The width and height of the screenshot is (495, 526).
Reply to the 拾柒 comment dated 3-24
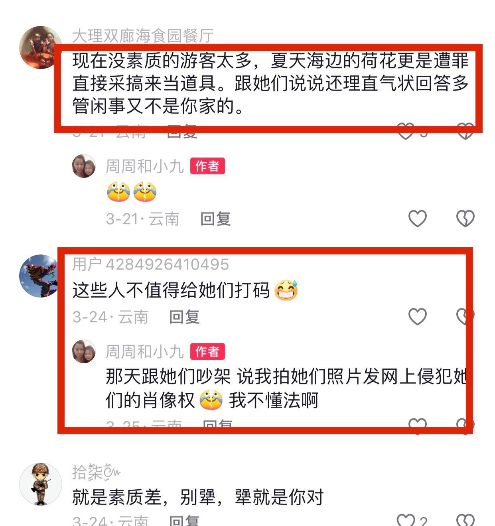pyautogui.click(x=184, y=520)
